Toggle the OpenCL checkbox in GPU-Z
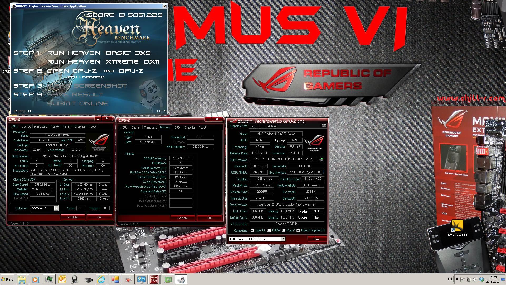Viewport: 506px width, 285px height. point(252,230)
